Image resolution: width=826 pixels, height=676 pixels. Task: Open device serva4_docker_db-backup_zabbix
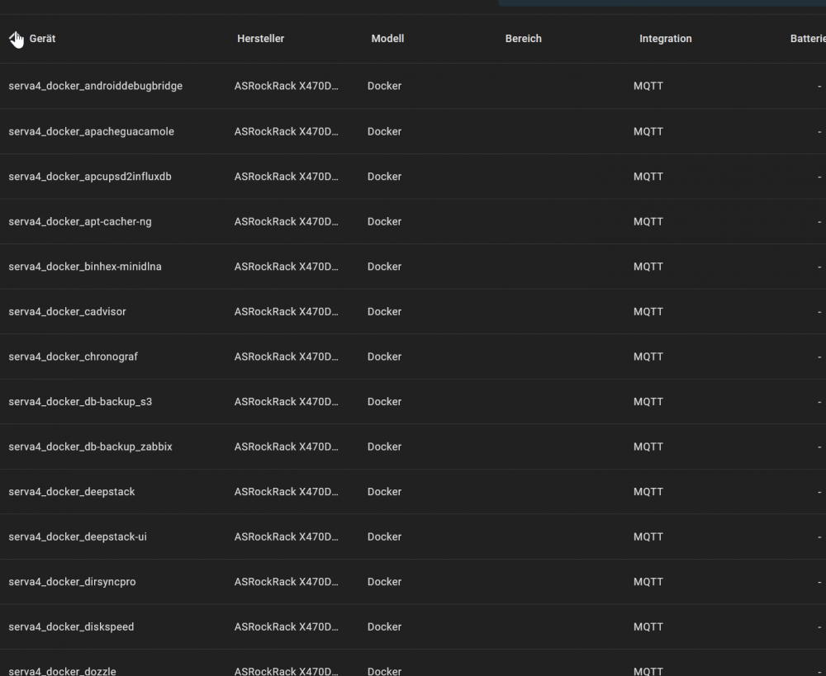click(90, 447)
